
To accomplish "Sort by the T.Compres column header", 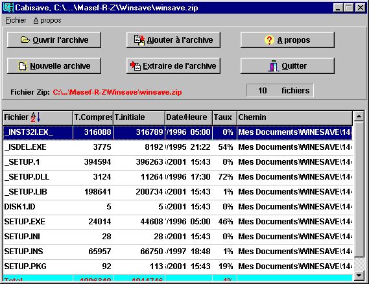I will (93, 117).
